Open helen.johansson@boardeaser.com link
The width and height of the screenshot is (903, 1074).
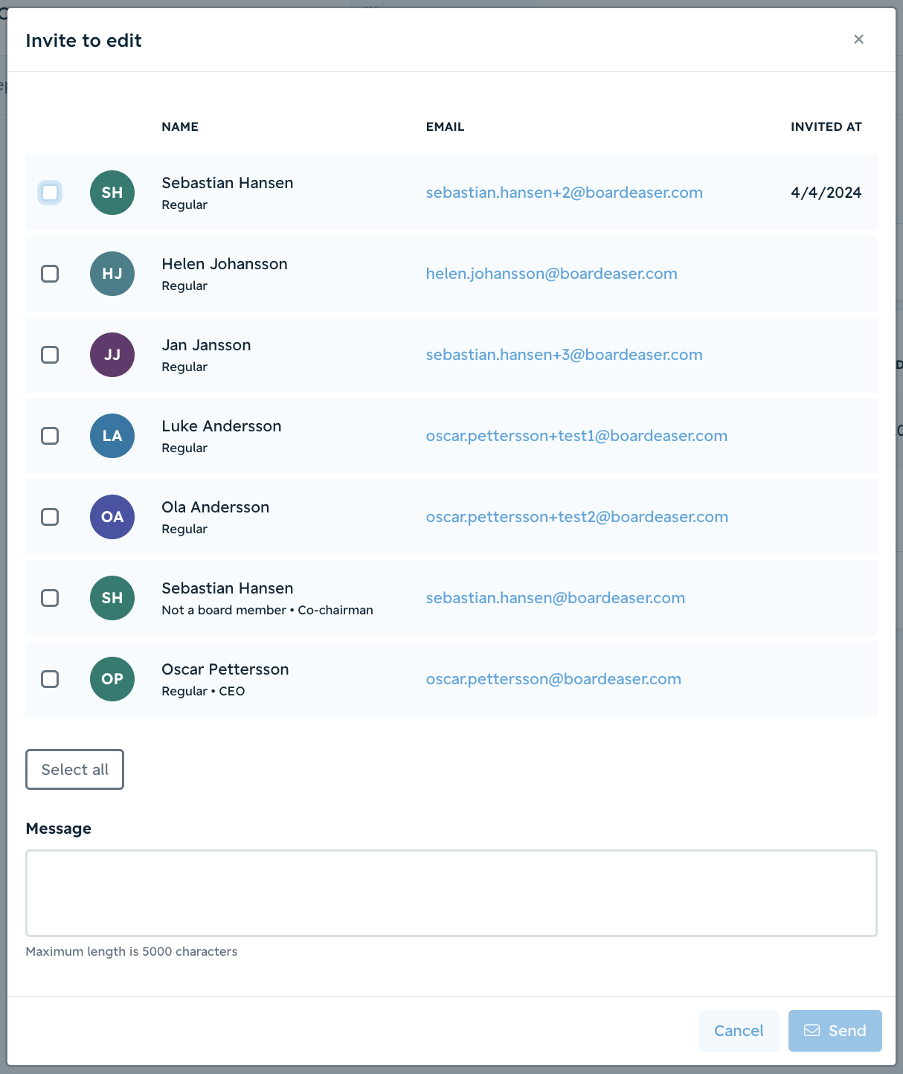coord(551,274)
